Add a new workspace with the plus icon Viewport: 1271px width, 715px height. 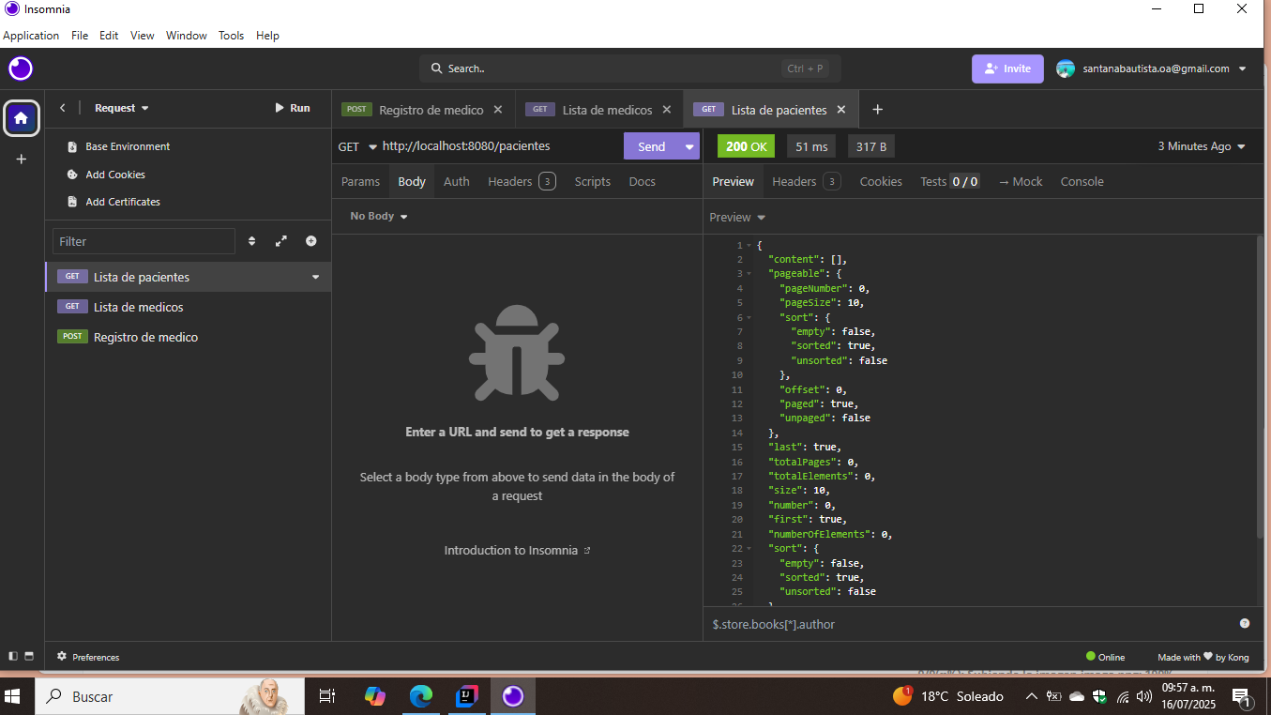click(x=22, y=160)
